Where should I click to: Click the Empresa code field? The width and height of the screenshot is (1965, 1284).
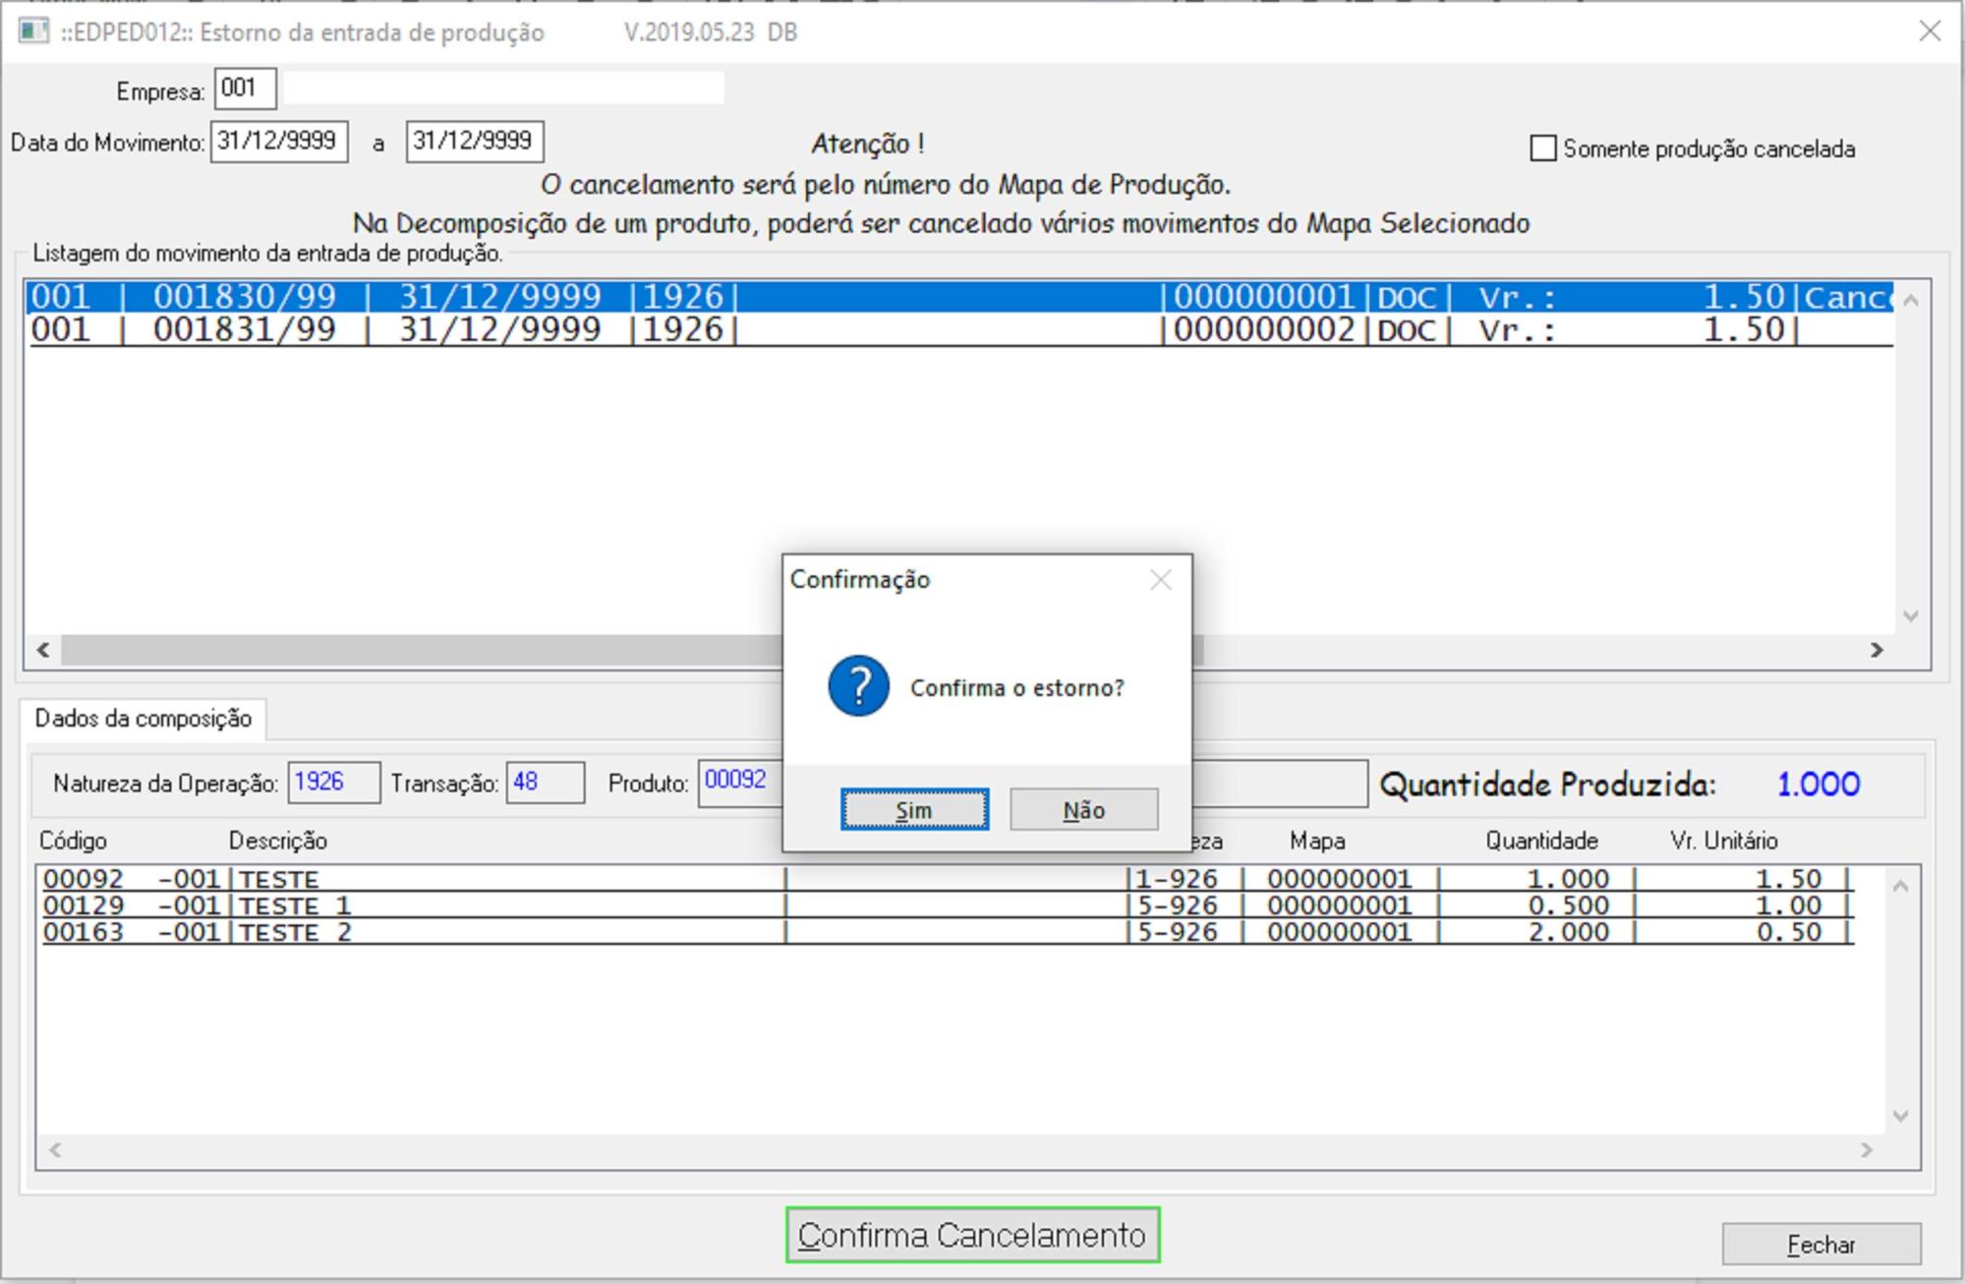pyautogui.click(x=245, y=88)
